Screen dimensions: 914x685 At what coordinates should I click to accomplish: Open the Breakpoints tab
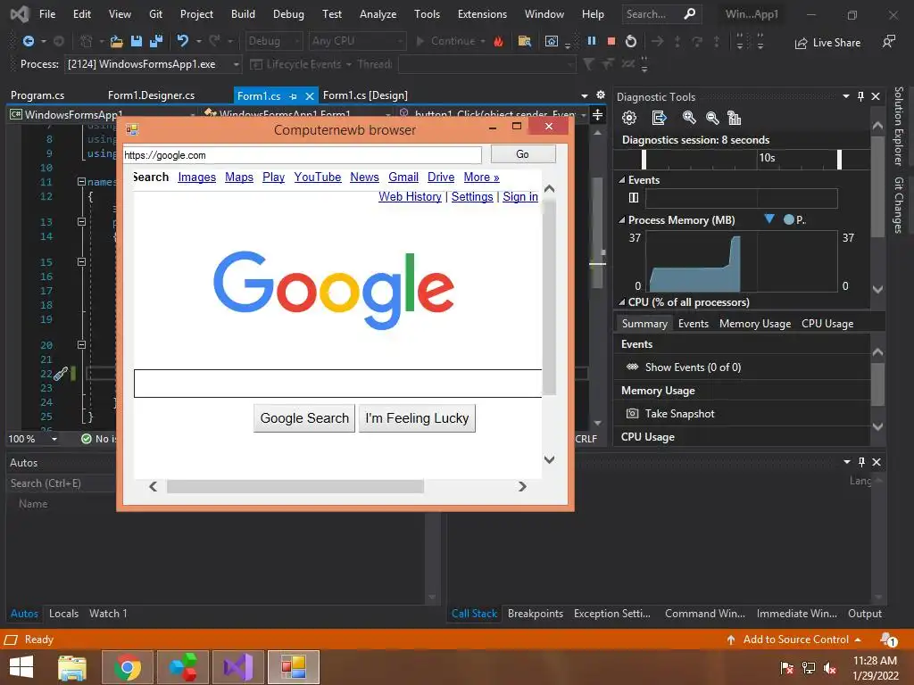coord(536,614)
